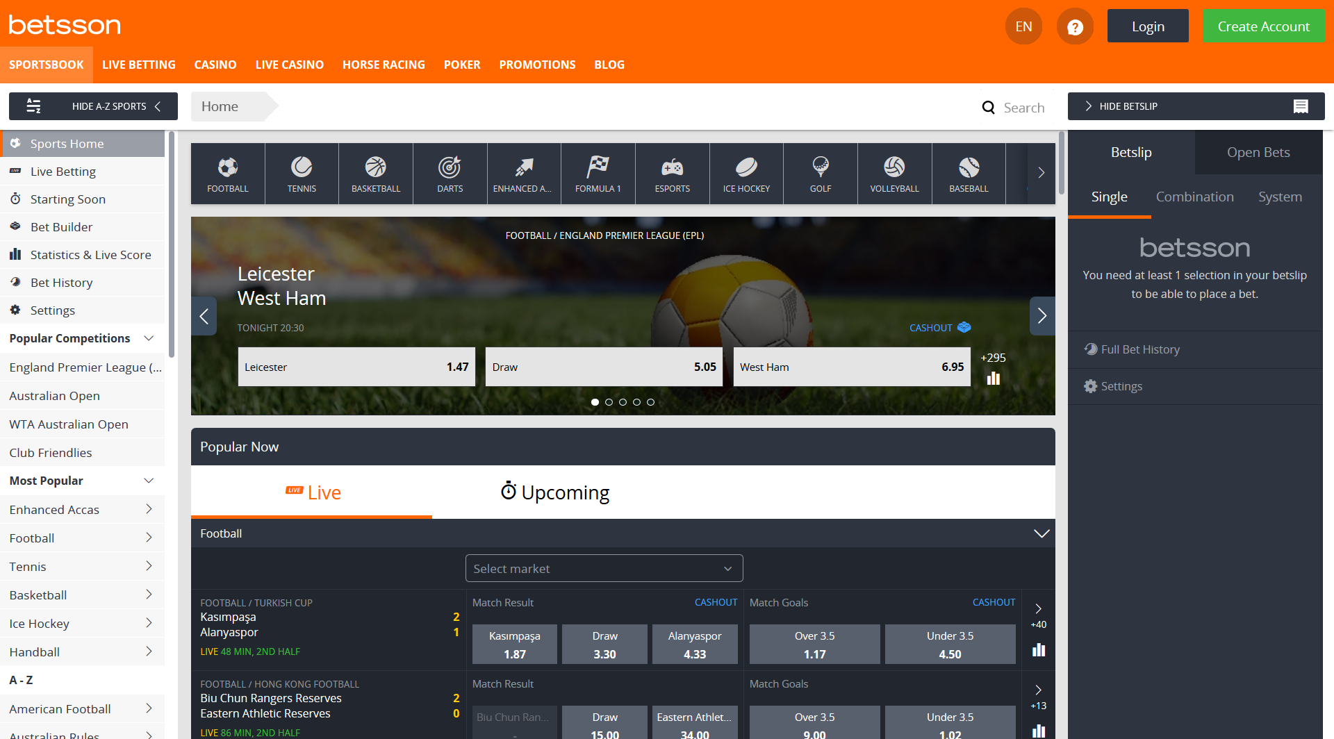Select Draw odds 5.05 on banner
This screenshot has width=1334, height=739.
604,367
